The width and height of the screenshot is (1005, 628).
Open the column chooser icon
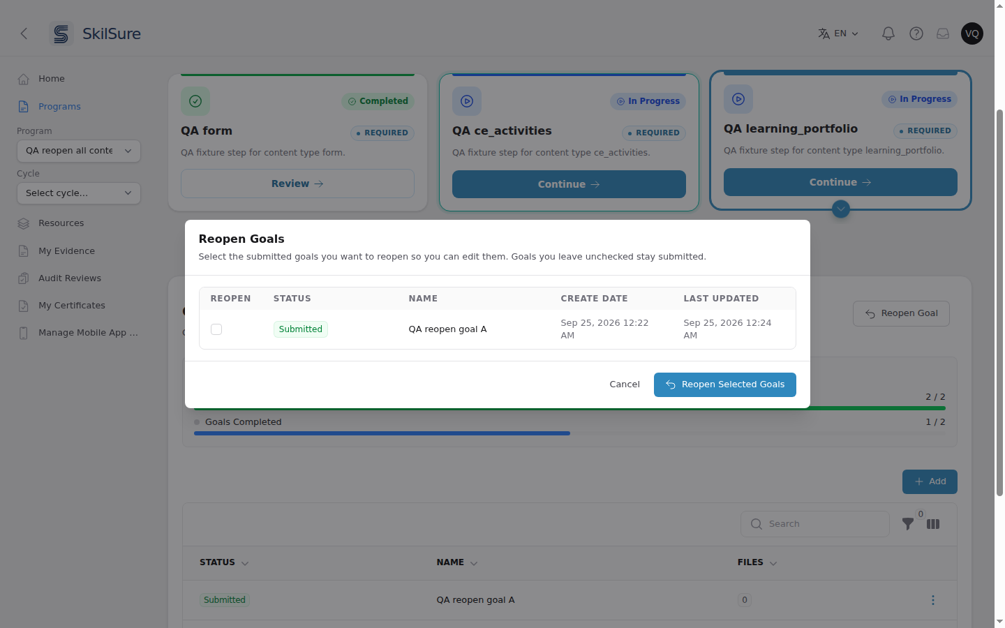[933, 524]
